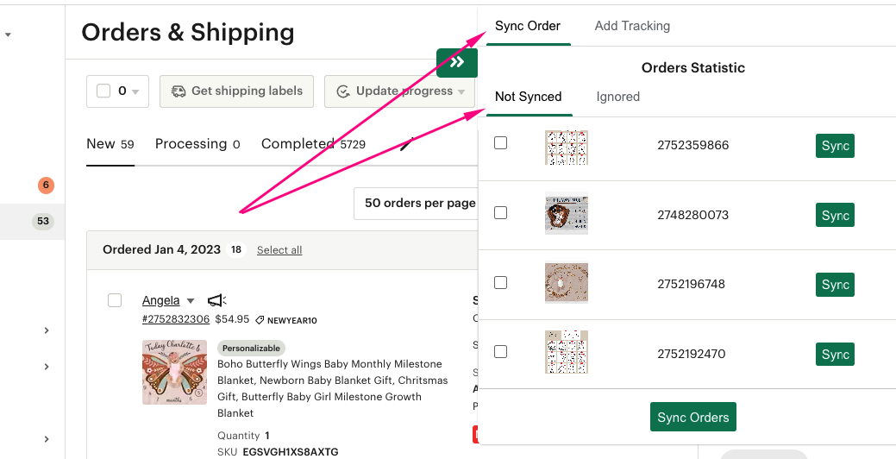896x459 pixels.
Task: Check box for order 2752359866
Action: (500, 143)
